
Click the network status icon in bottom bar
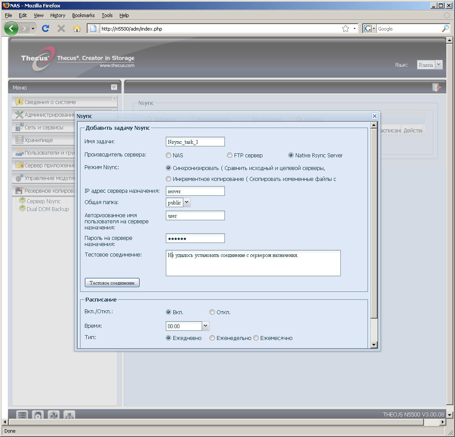(x=69, y=415)
